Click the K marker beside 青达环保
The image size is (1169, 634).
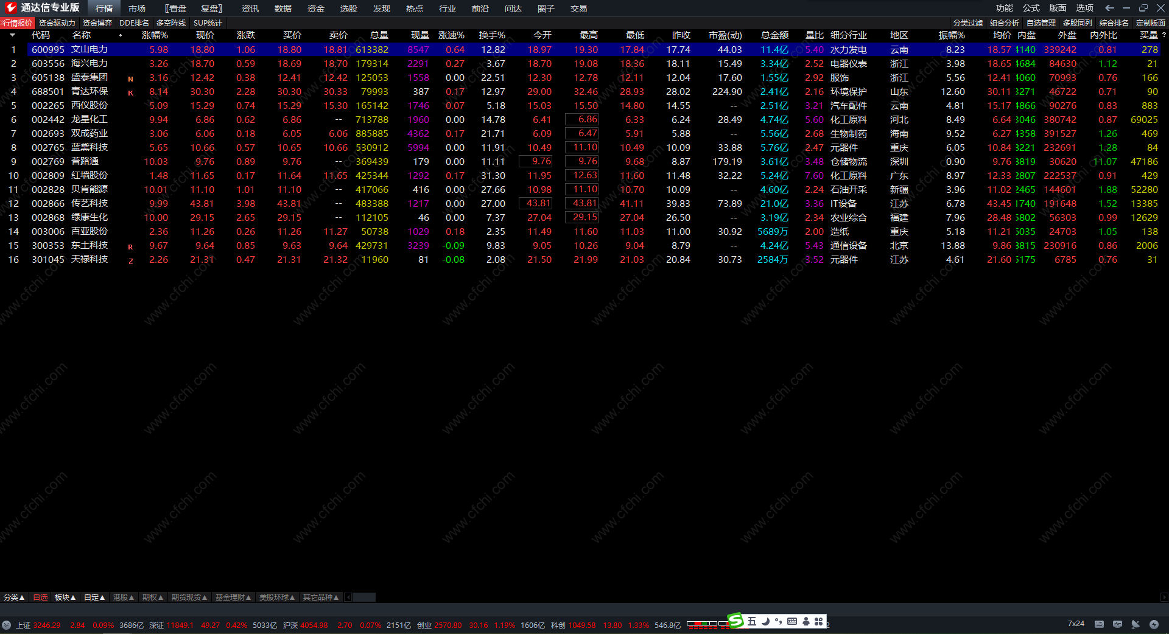pyautogui.click(x=130, y=93)
